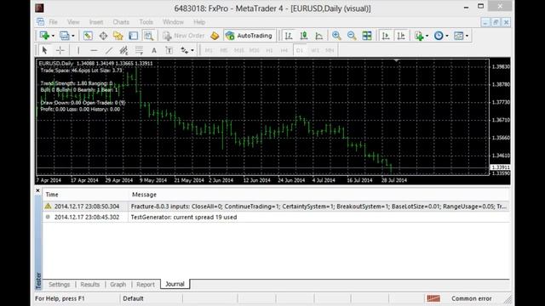Toggle Chart Shift icon
The image size is (545, 306).
[401, 36]
